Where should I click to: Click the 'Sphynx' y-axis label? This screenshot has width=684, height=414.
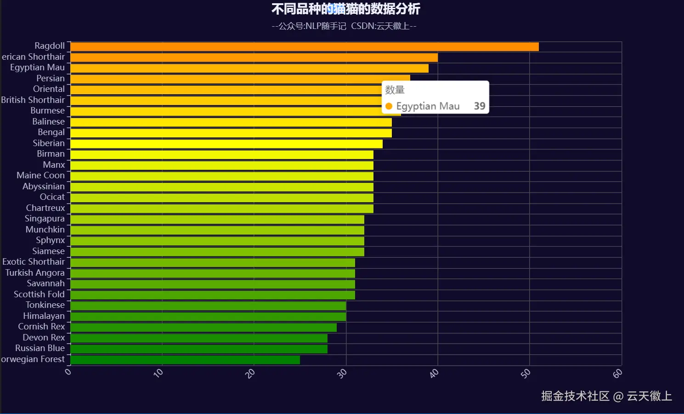[51, 240]
